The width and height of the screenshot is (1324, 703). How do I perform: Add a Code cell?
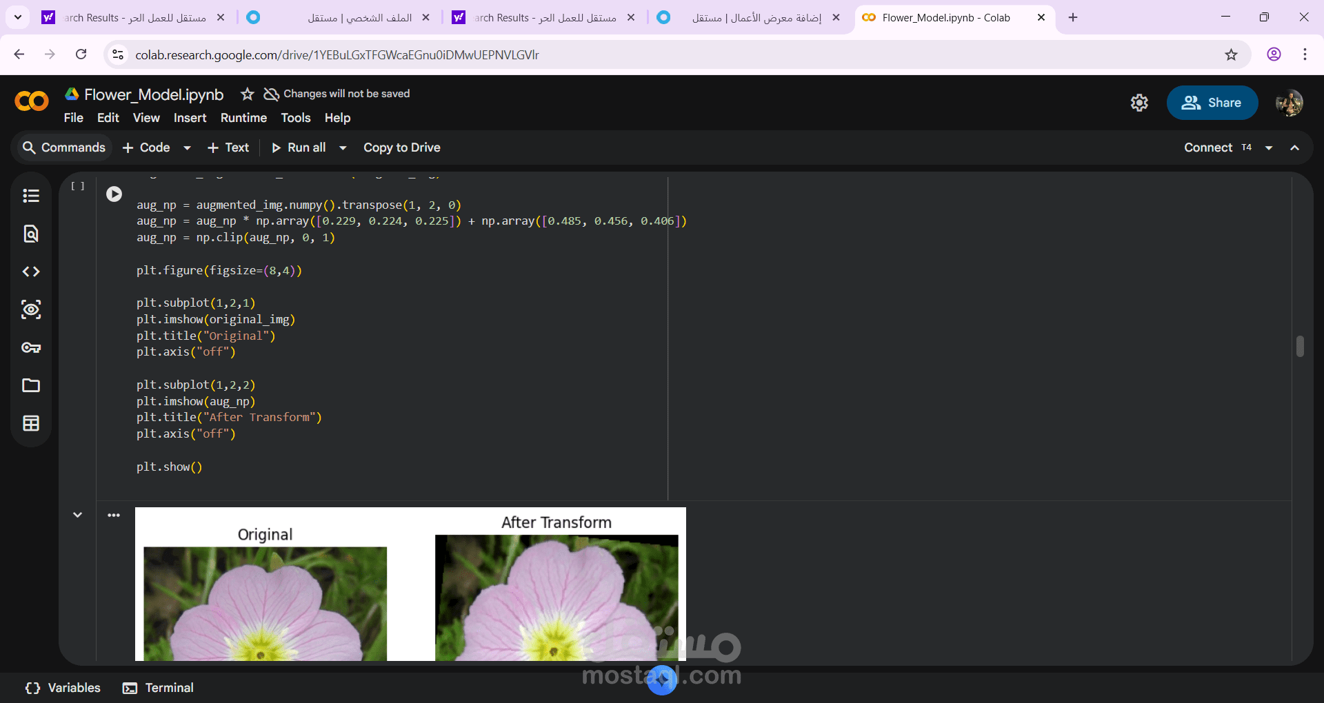146,147
